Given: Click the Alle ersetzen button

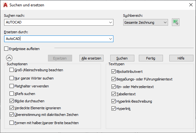Looking at the screenshot, I should tap(91, 58).
